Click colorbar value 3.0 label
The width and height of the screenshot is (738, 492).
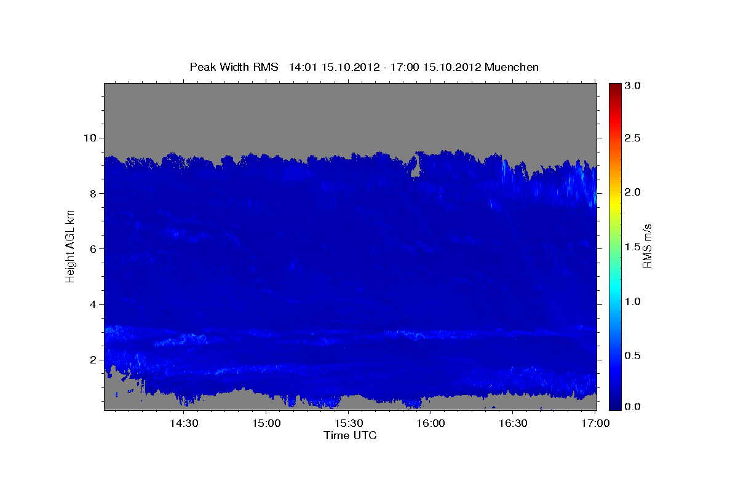633,85
